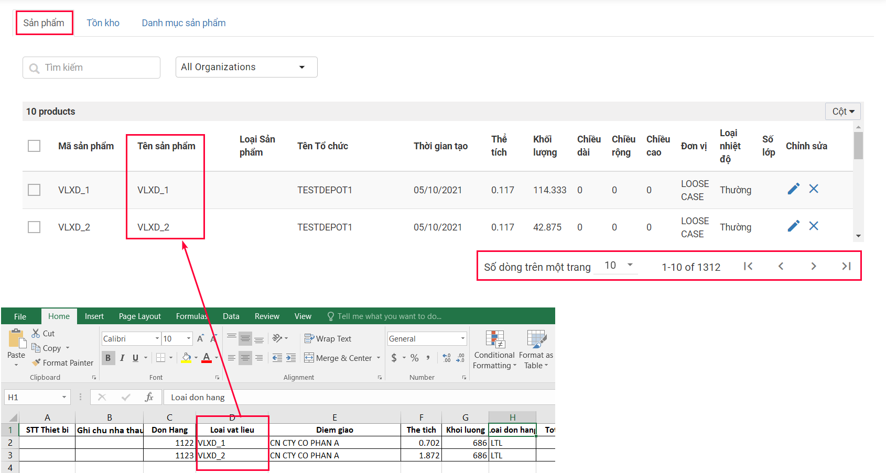Decrease decimal places in Excel
This screenshot has width=886, height=473.
[460, 358]
